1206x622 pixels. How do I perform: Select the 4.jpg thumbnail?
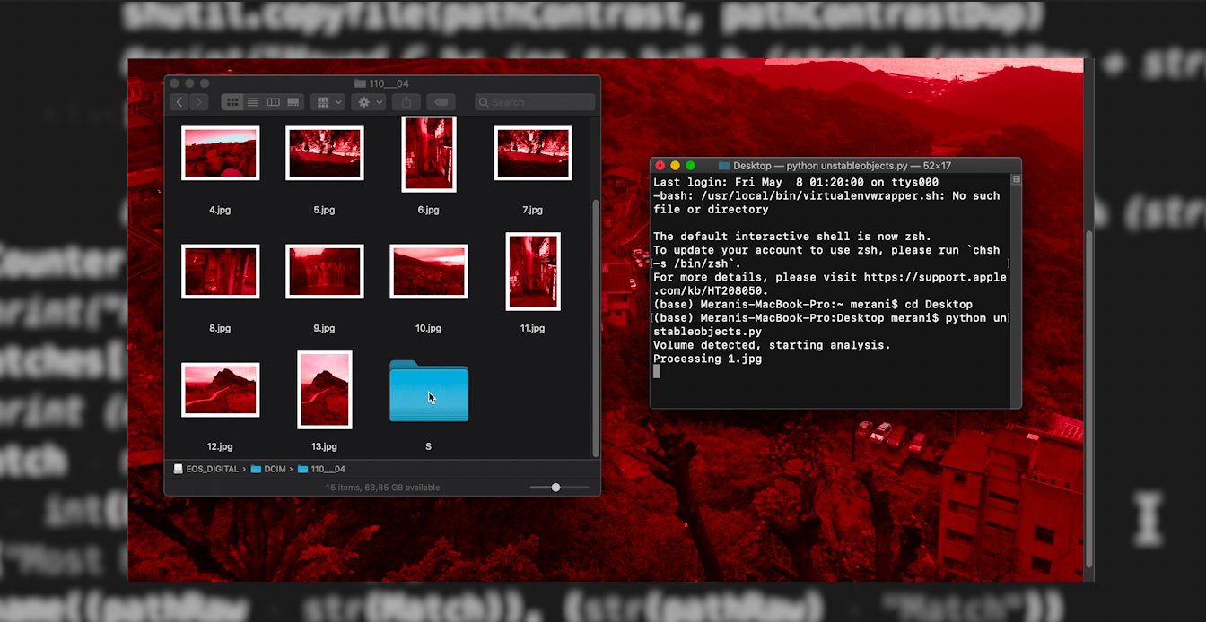(x=220, y=153)
